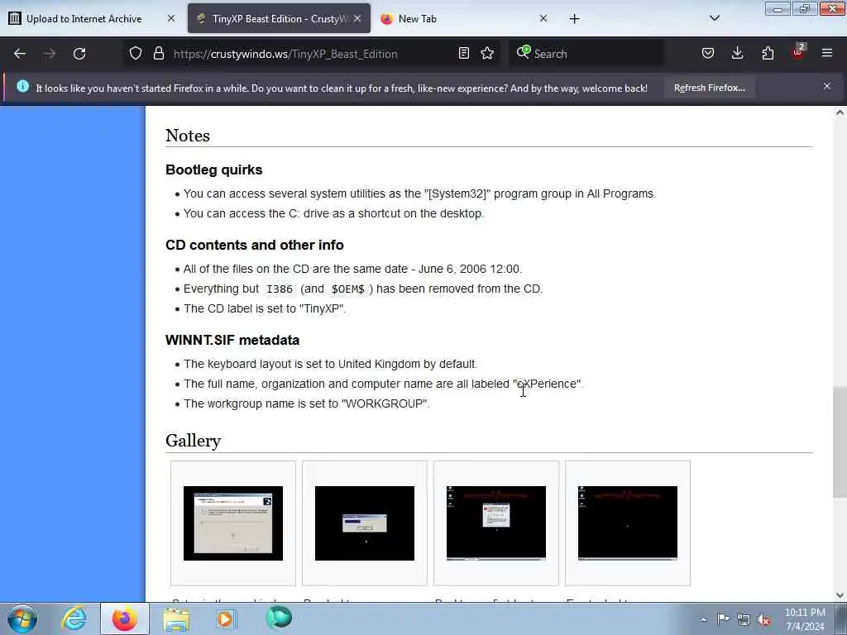Click the Action Center flag tray icon
The height and width of the screenshot is (635, 847).
[723, 619]
